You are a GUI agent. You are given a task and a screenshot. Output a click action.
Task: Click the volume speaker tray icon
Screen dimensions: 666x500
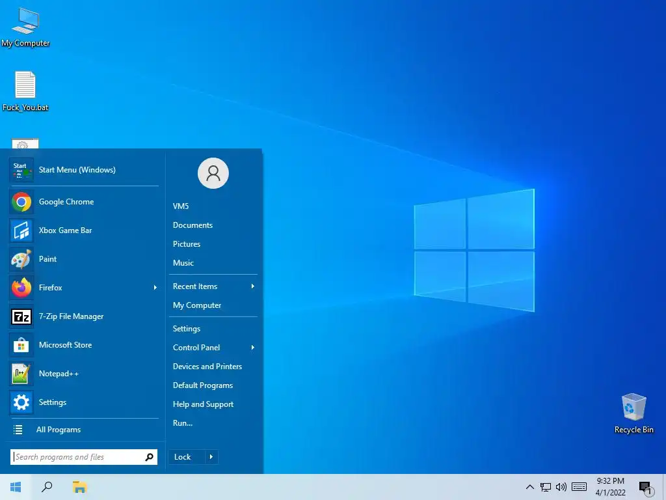(561, 487)
